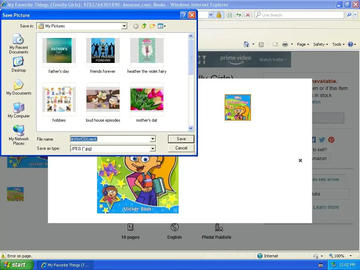This screenshot has width=360, height=270.
Task: Open My Network Places in places bar
Action: [x=19, y=135]
